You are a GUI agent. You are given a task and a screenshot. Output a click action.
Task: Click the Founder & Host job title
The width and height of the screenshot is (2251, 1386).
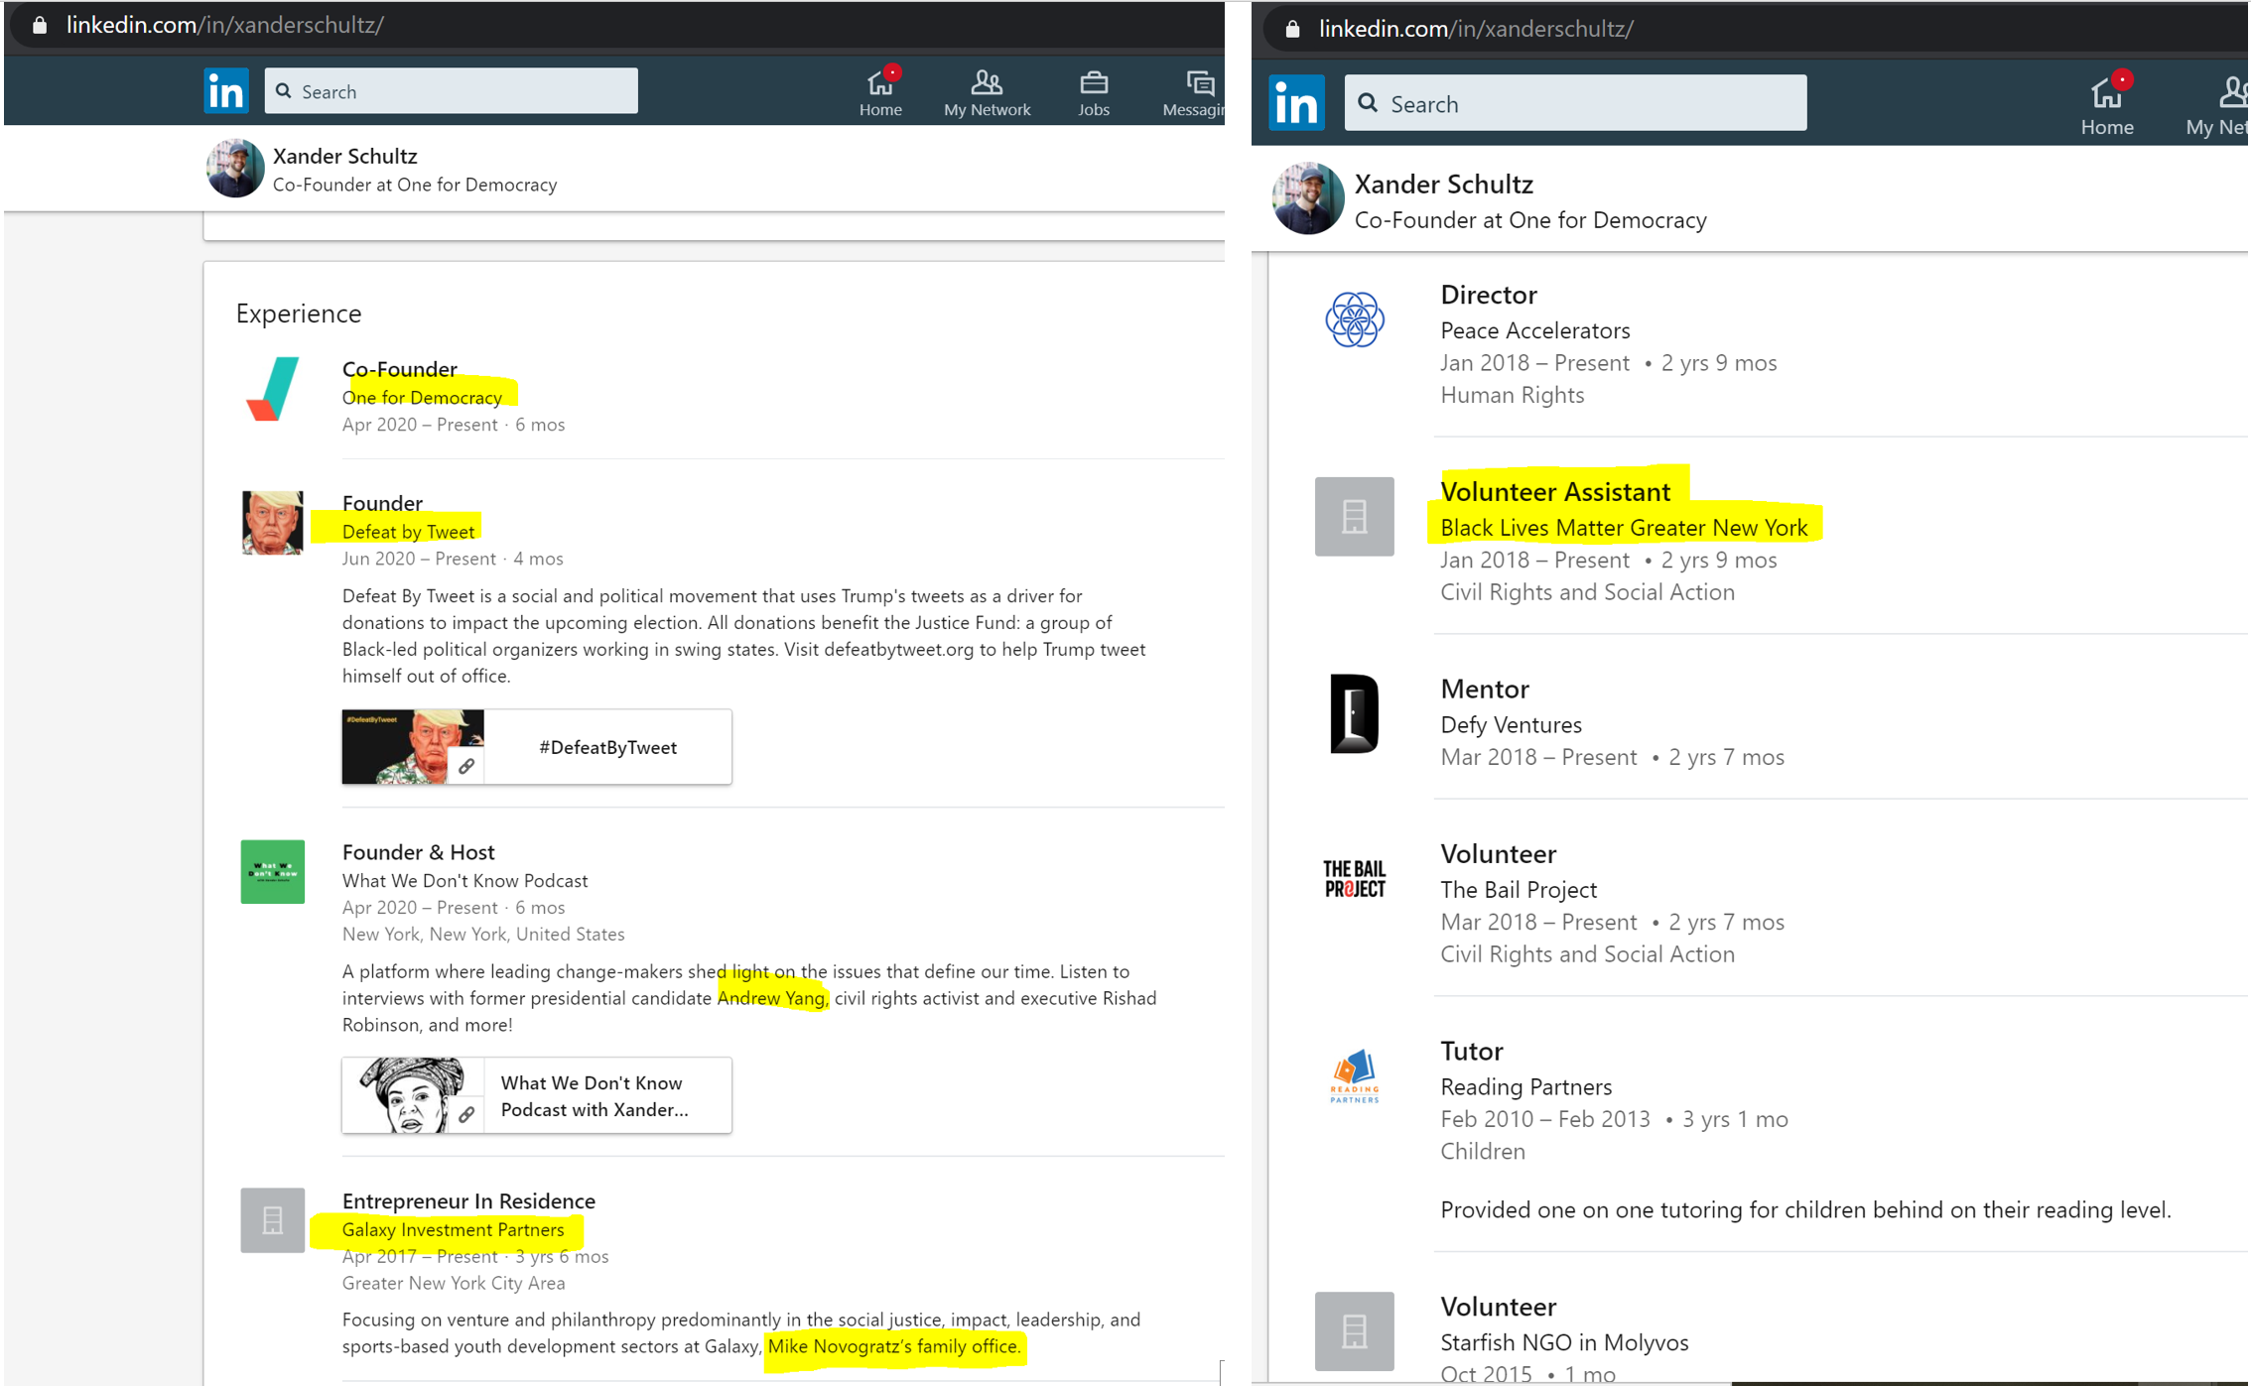(418, 852)
